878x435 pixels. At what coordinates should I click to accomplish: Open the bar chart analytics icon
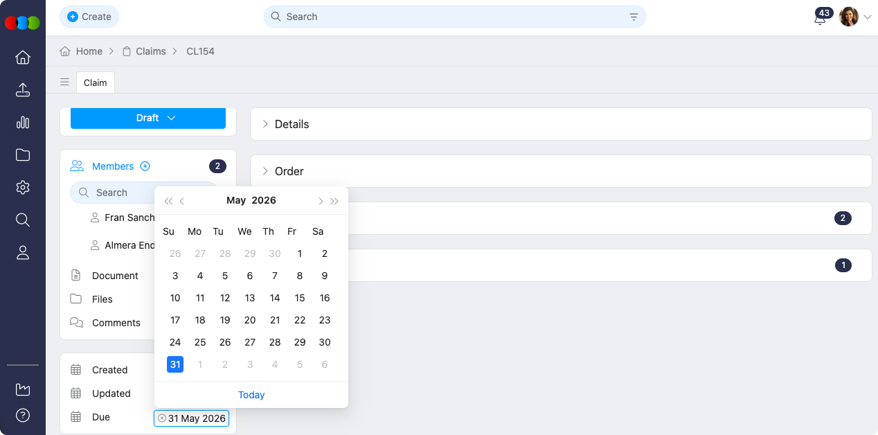click(23, 123)
